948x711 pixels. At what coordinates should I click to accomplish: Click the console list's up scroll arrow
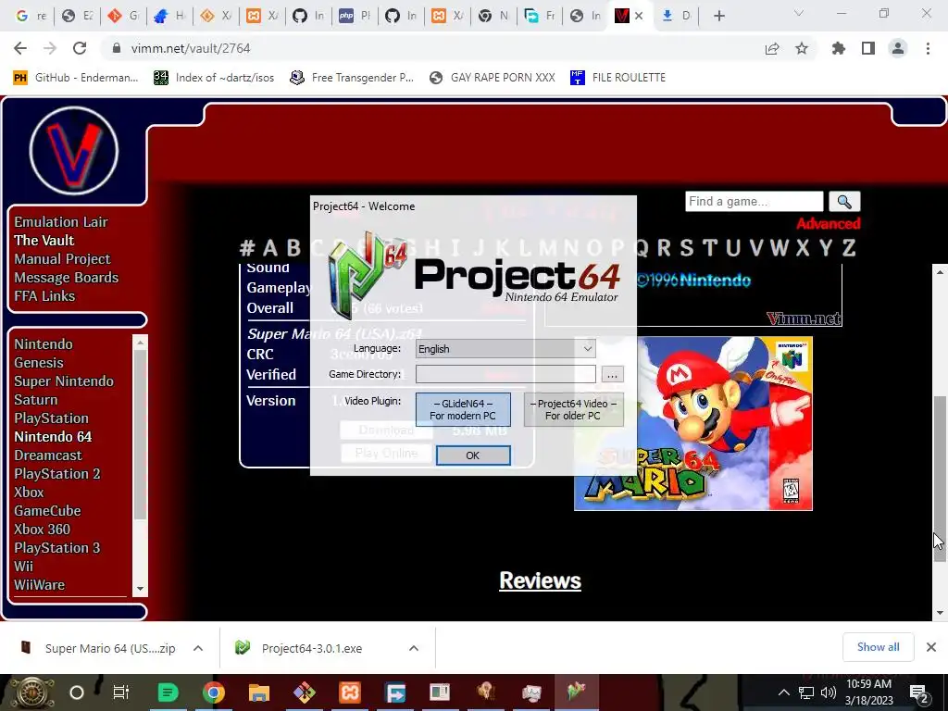(x=141, y=343)
